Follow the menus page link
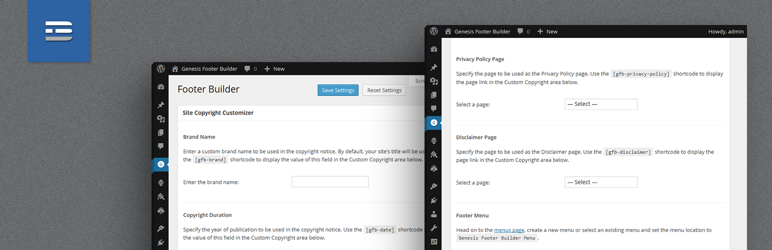Screen dimensions: 772x250 [x=509, y=230]
